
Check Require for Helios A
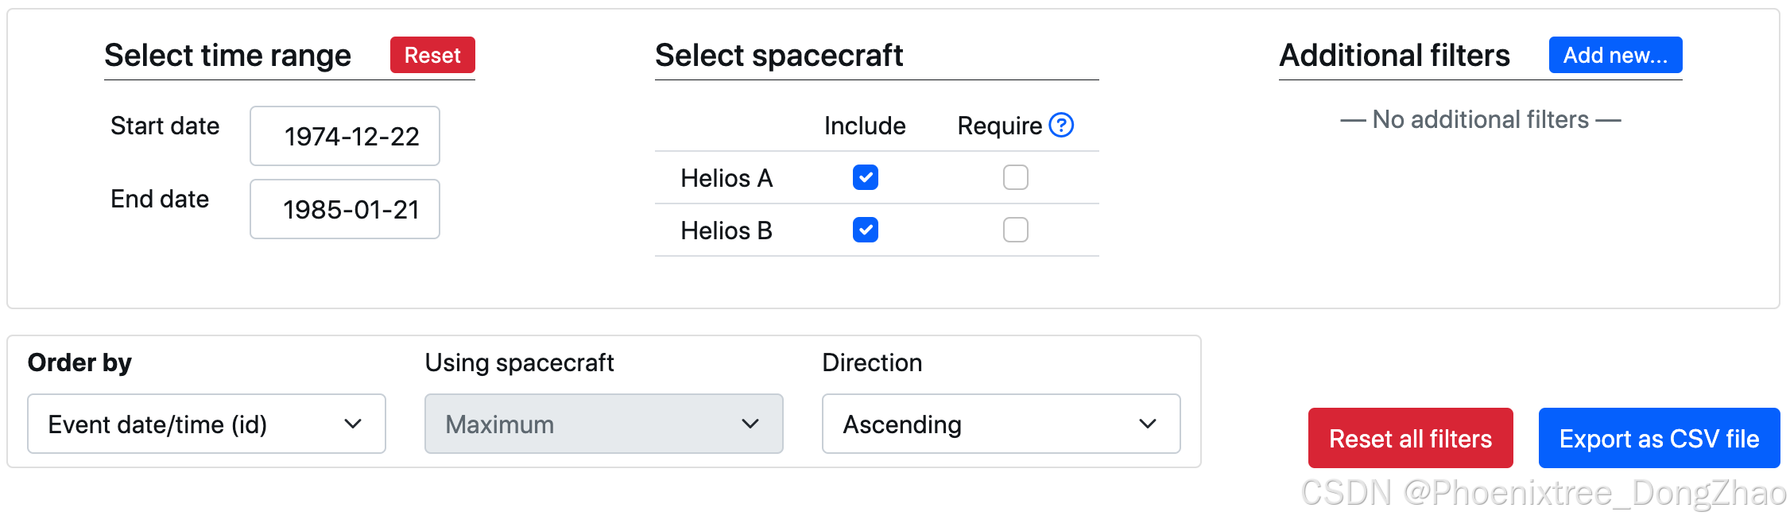[1015, 177]
